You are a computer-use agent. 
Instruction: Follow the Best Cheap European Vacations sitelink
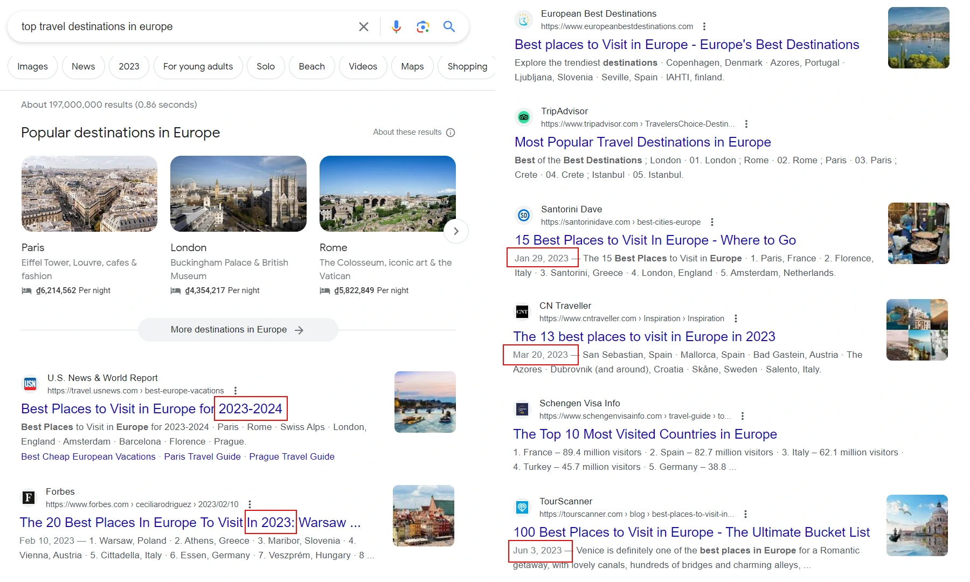pos(88,456)
